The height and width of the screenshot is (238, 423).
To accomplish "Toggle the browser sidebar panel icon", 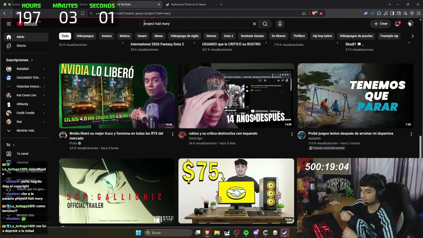I will click(392, 13).
